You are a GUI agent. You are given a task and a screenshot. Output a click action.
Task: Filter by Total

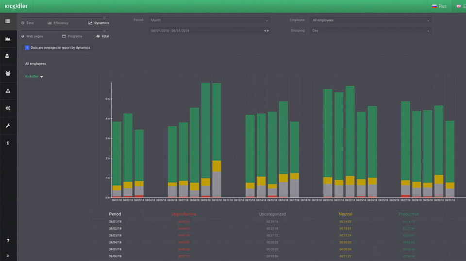(x=103, y=36)
